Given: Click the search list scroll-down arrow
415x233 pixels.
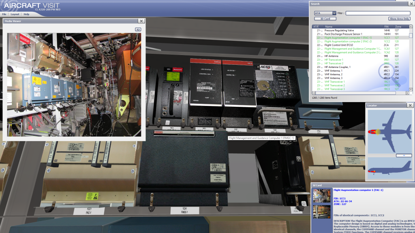Looking at the screenshot, I should (x=411, y=89).
